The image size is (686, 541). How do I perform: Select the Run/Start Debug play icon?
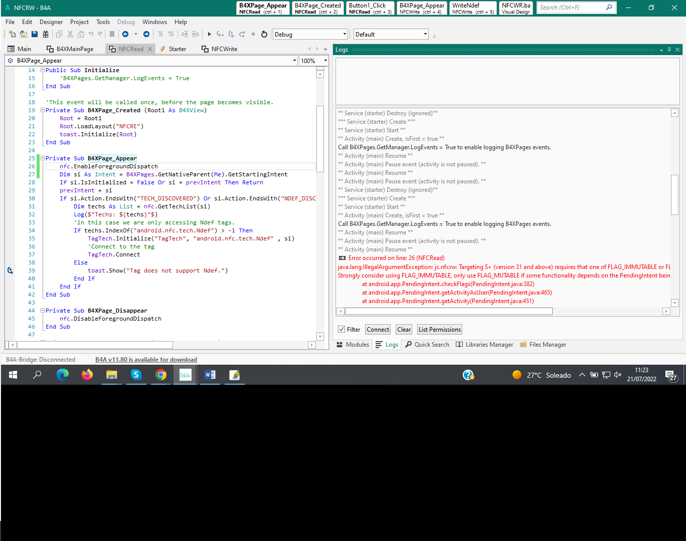[x=209, y=34]
